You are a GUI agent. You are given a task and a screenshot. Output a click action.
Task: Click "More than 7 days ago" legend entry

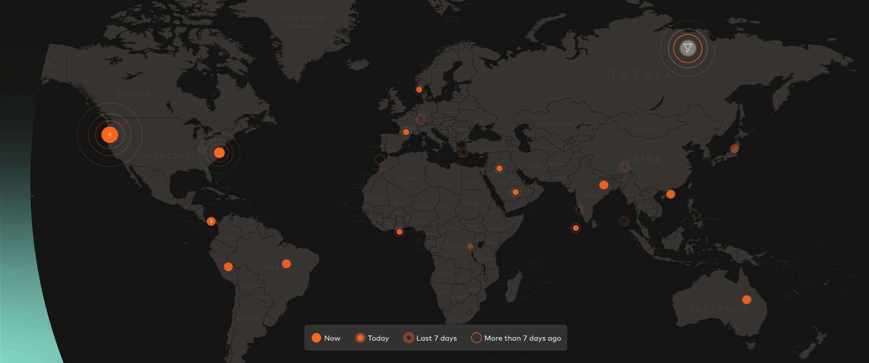coord(516,338)
